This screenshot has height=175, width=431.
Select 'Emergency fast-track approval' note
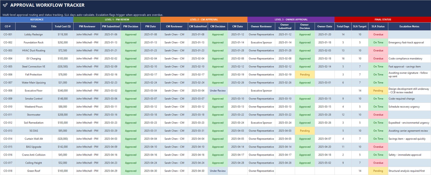click(409, 42)
